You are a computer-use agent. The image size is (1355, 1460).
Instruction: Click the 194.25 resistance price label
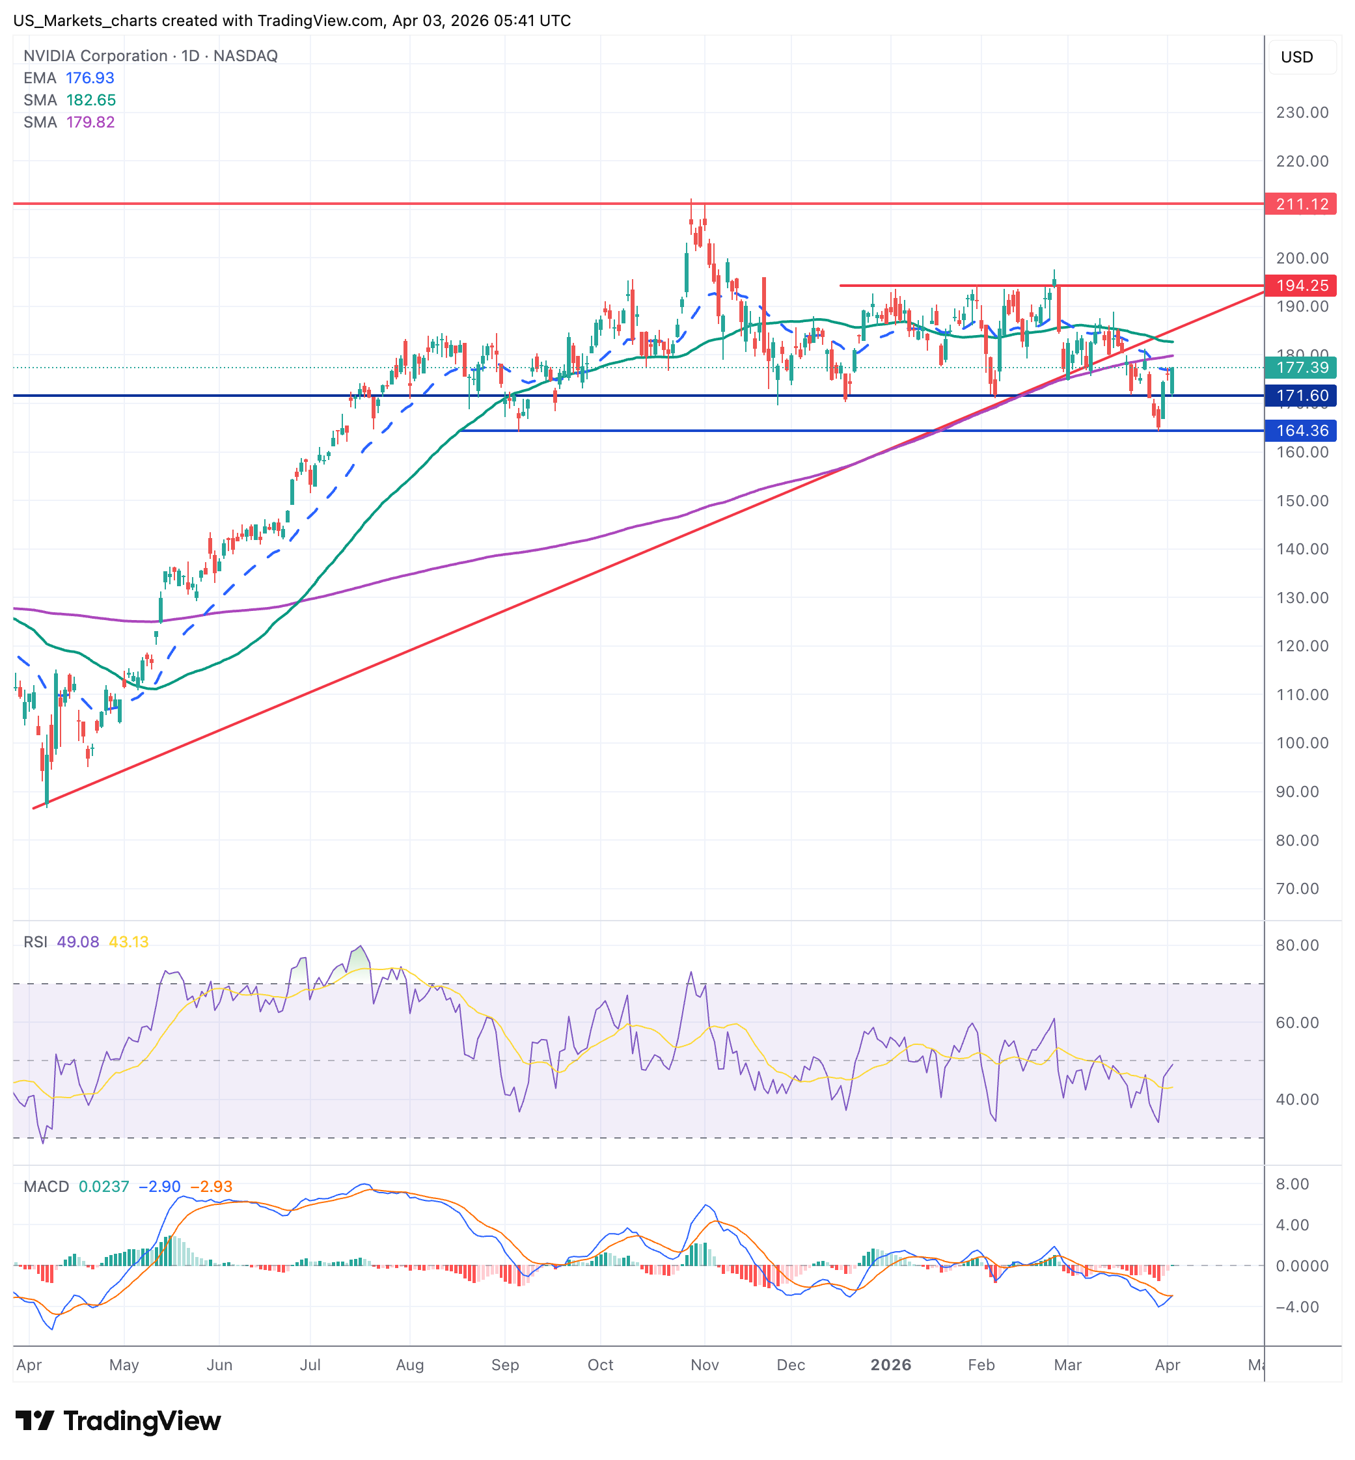tap(1301, 285)
